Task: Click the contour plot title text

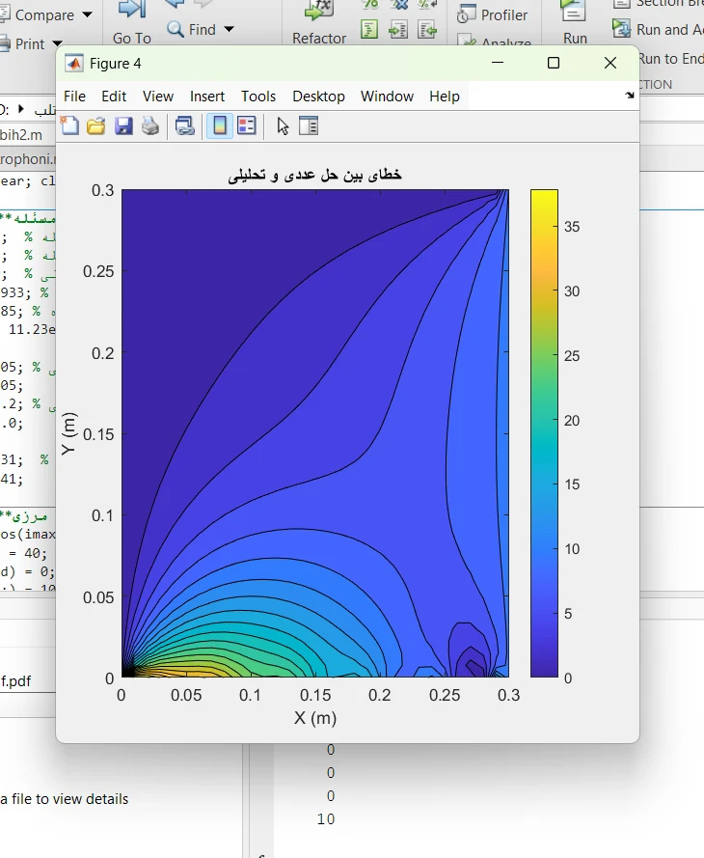Action: pyautogui.click(x=314, y=176)
